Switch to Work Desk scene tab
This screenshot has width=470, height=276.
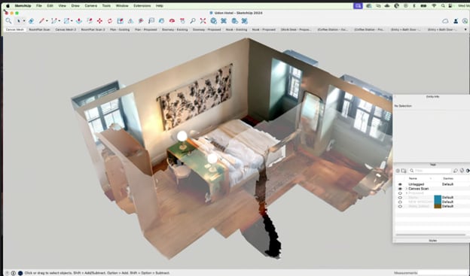[x=296, y=29]
